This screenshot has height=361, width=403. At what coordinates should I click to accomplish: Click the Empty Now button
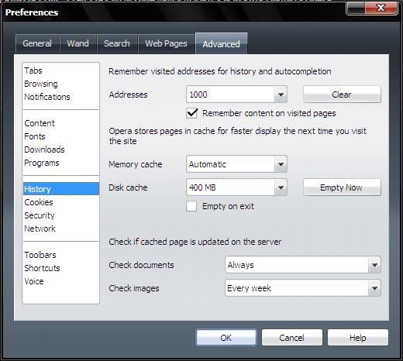(342, 187)
